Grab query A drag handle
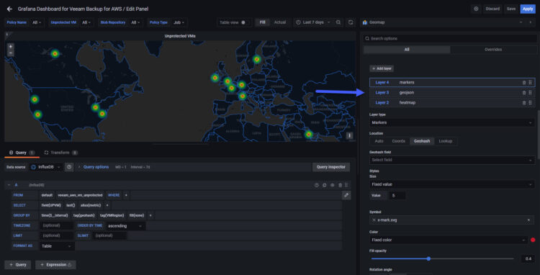Image resolution: width=540 pixels, height=275 pixels. [346, 185]
